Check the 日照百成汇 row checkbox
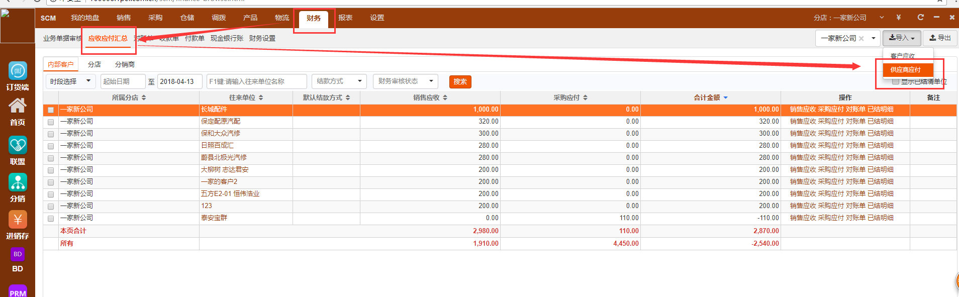Screen dimensions: 959x297 click(x=51, y=146)
